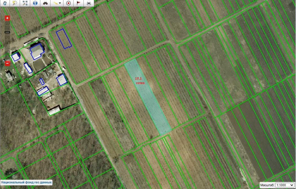Image resolution: width=296 pixels, height=189 pixels.
Task: Click the zoom slider handle
Action: 7,32
